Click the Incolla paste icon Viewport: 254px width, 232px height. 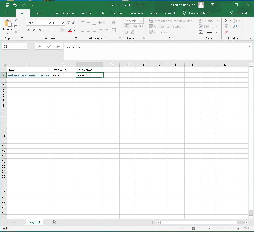[8, 23]
